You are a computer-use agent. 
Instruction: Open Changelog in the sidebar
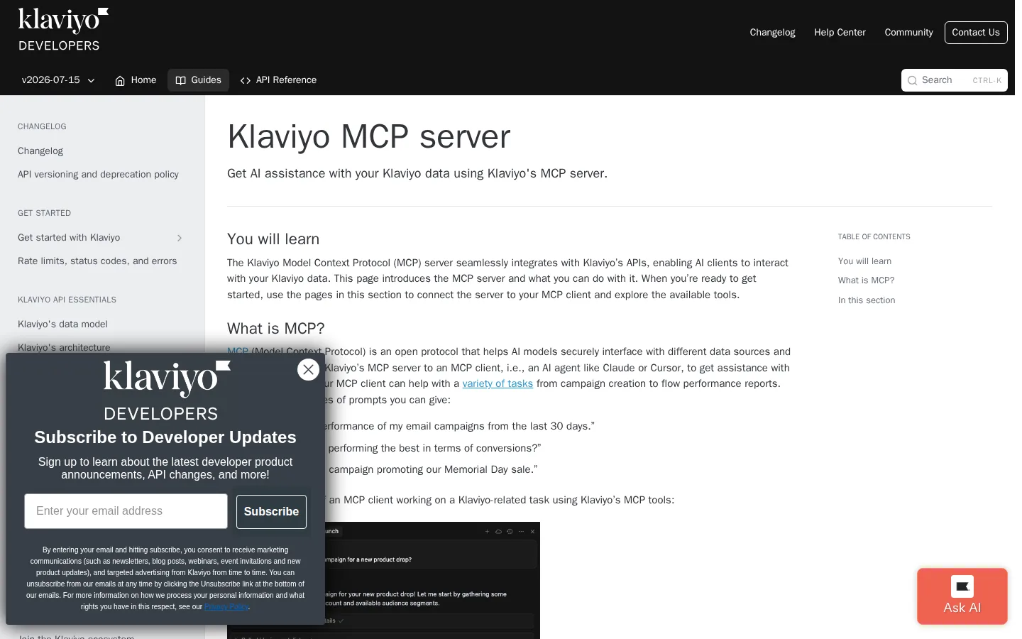(x=40, y=151)
